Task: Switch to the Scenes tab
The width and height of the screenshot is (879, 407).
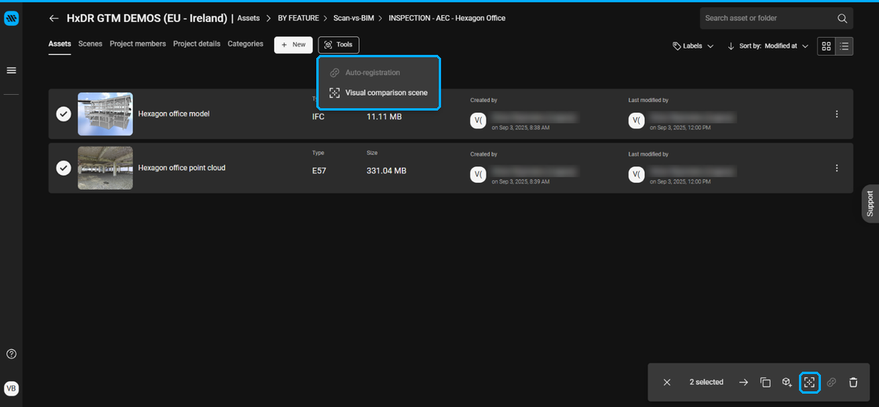Action: (90, 44)
